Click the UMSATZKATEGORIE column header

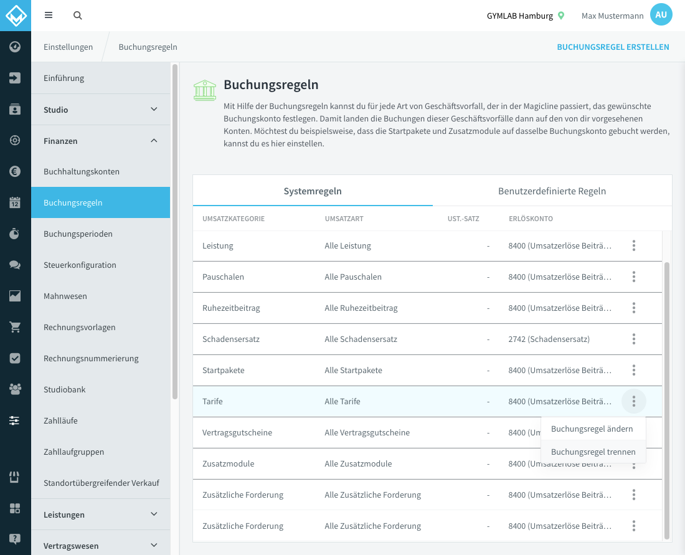coord(234,219)
